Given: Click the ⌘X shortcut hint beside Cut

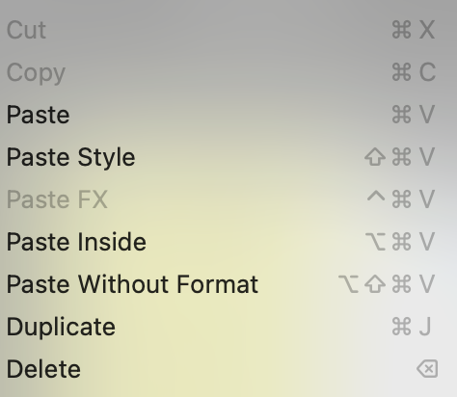Looking at the screenshot, I should pos(414,30).
